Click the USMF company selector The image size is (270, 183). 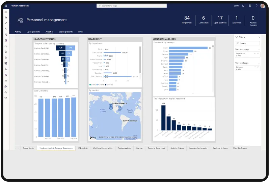[236, 6]
